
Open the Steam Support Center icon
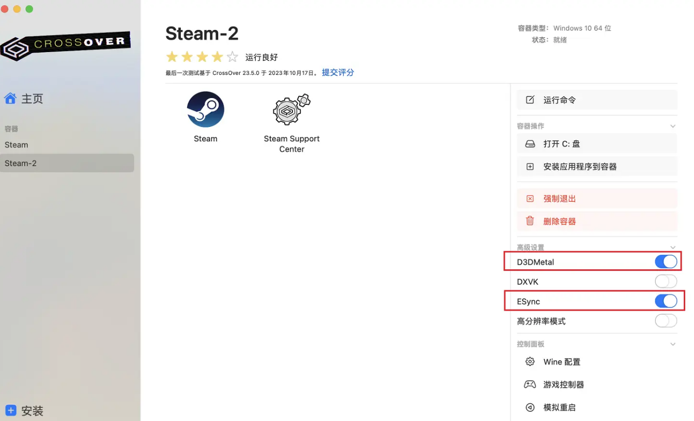pos(291,109)
